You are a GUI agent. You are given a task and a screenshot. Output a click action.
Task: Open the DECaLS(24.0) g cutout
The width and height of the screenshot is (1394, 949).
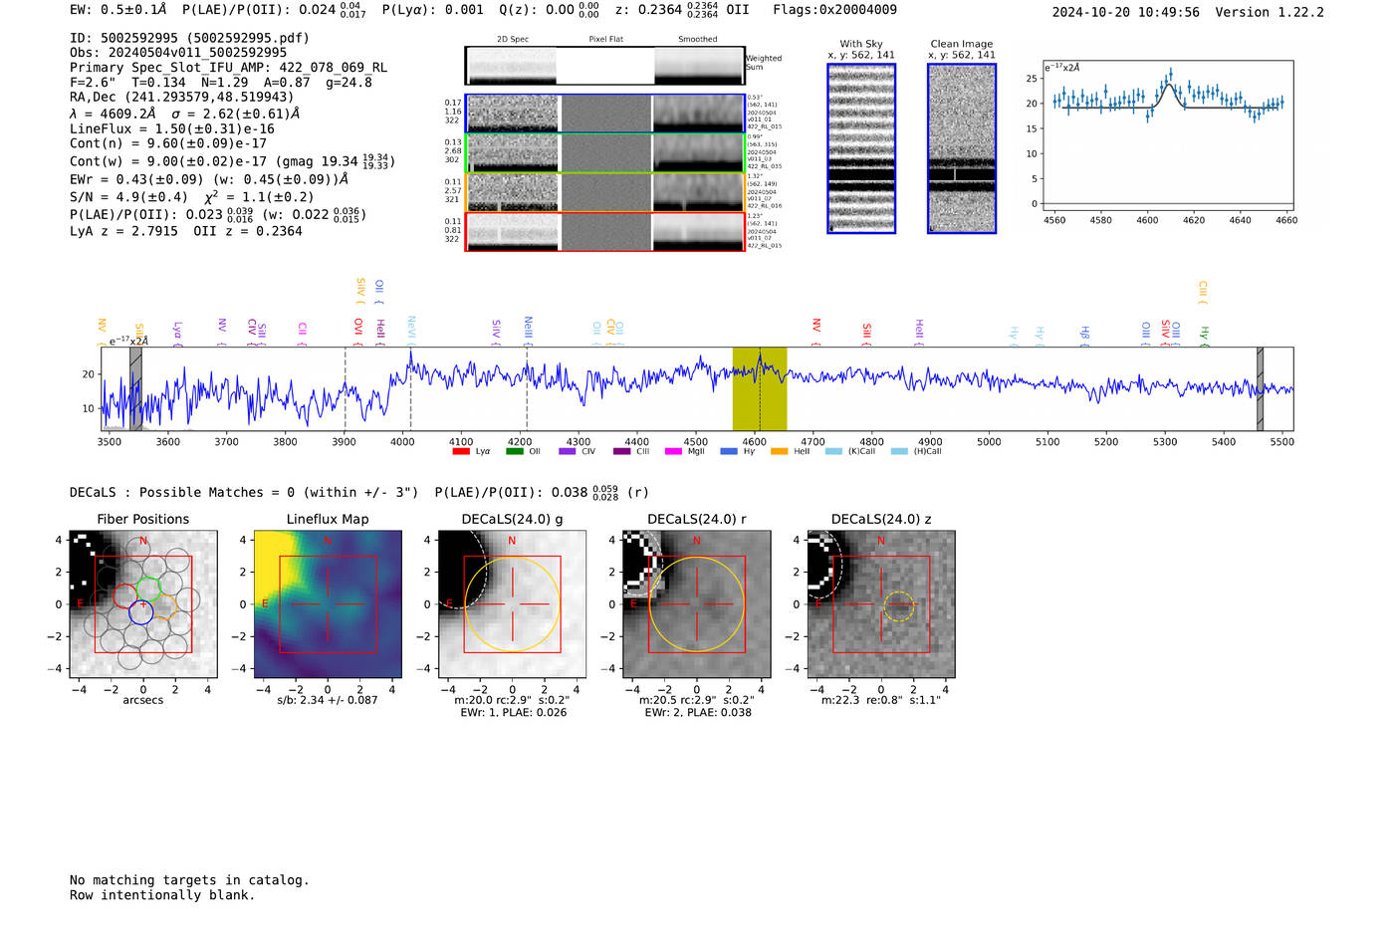(x=512, y=604)
